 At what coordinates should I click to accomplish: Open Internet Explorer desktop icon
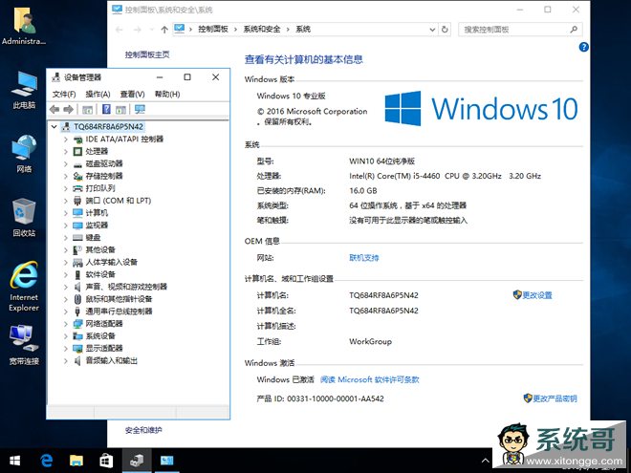(24, 287)
